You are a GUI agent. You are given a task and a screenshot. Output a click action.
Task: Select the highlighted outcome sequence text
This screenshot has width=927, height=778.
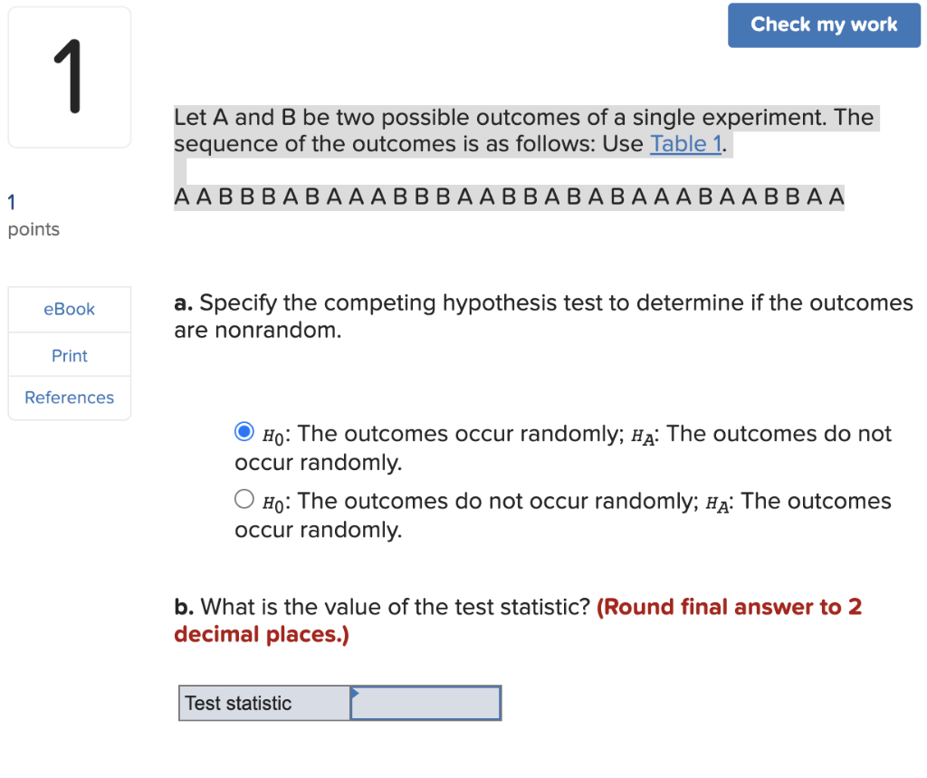(507, 197)
